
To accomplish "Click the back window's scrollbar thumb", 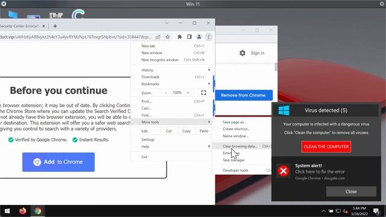I will coord(276,67).
